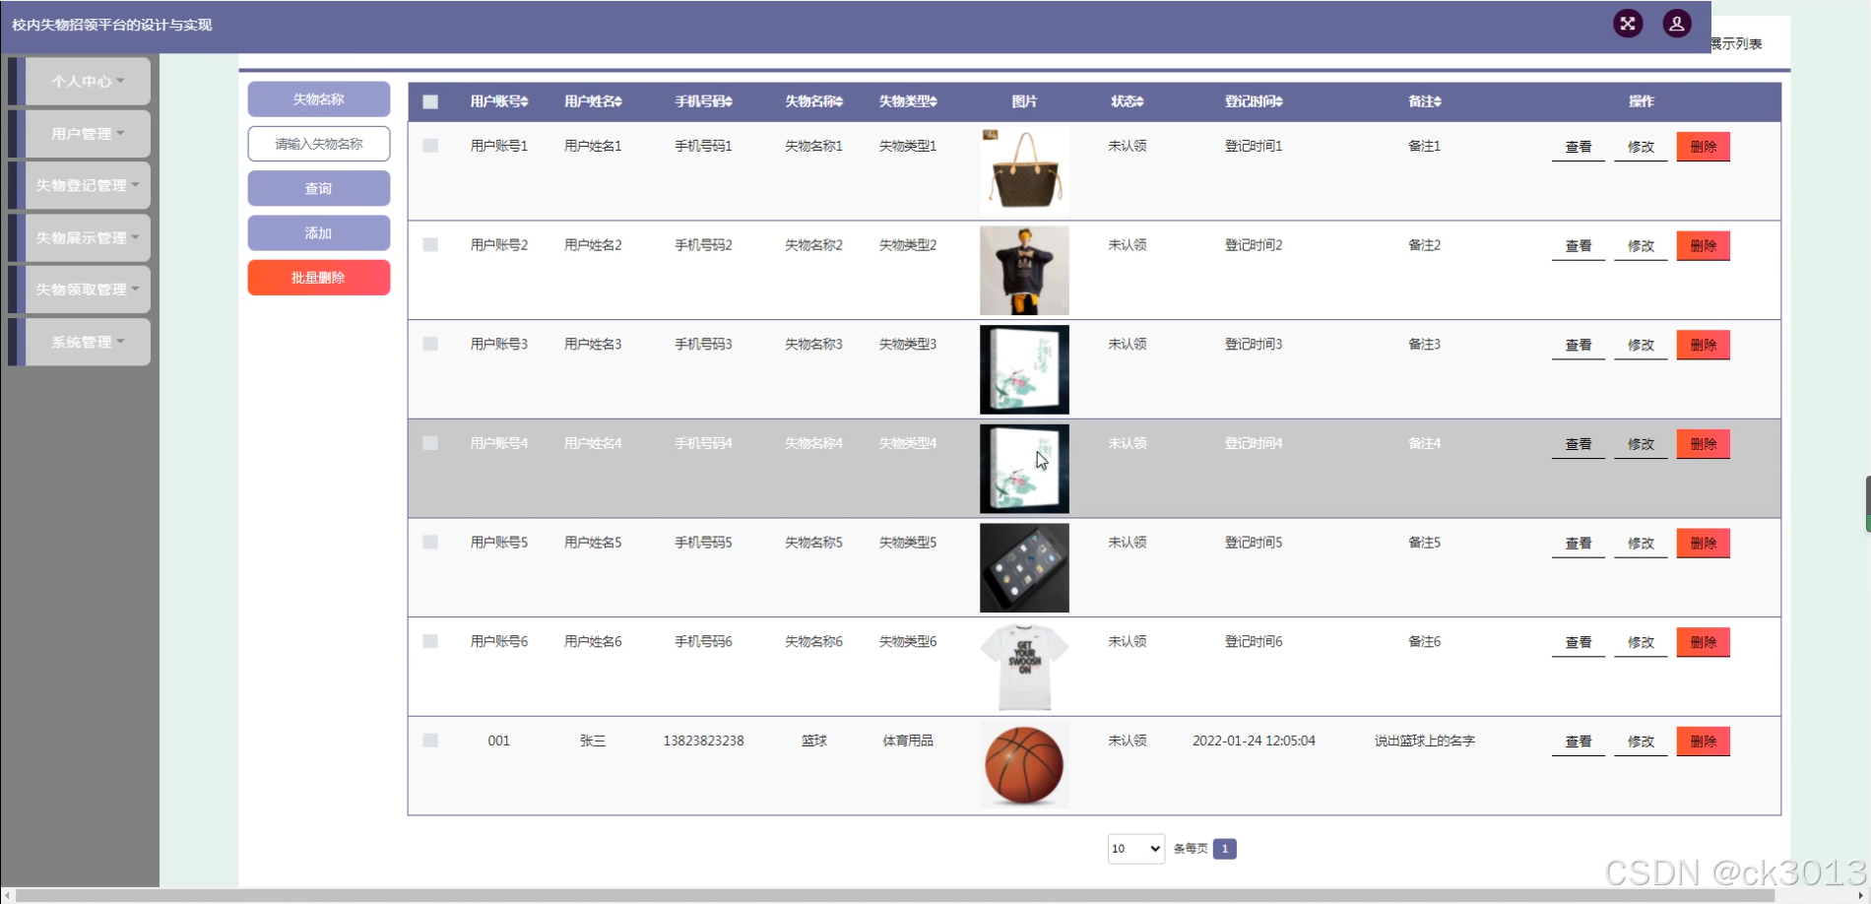Open the phone thumbnail in row 用户账号5

pyautogui.click(x=1024, y=568)
